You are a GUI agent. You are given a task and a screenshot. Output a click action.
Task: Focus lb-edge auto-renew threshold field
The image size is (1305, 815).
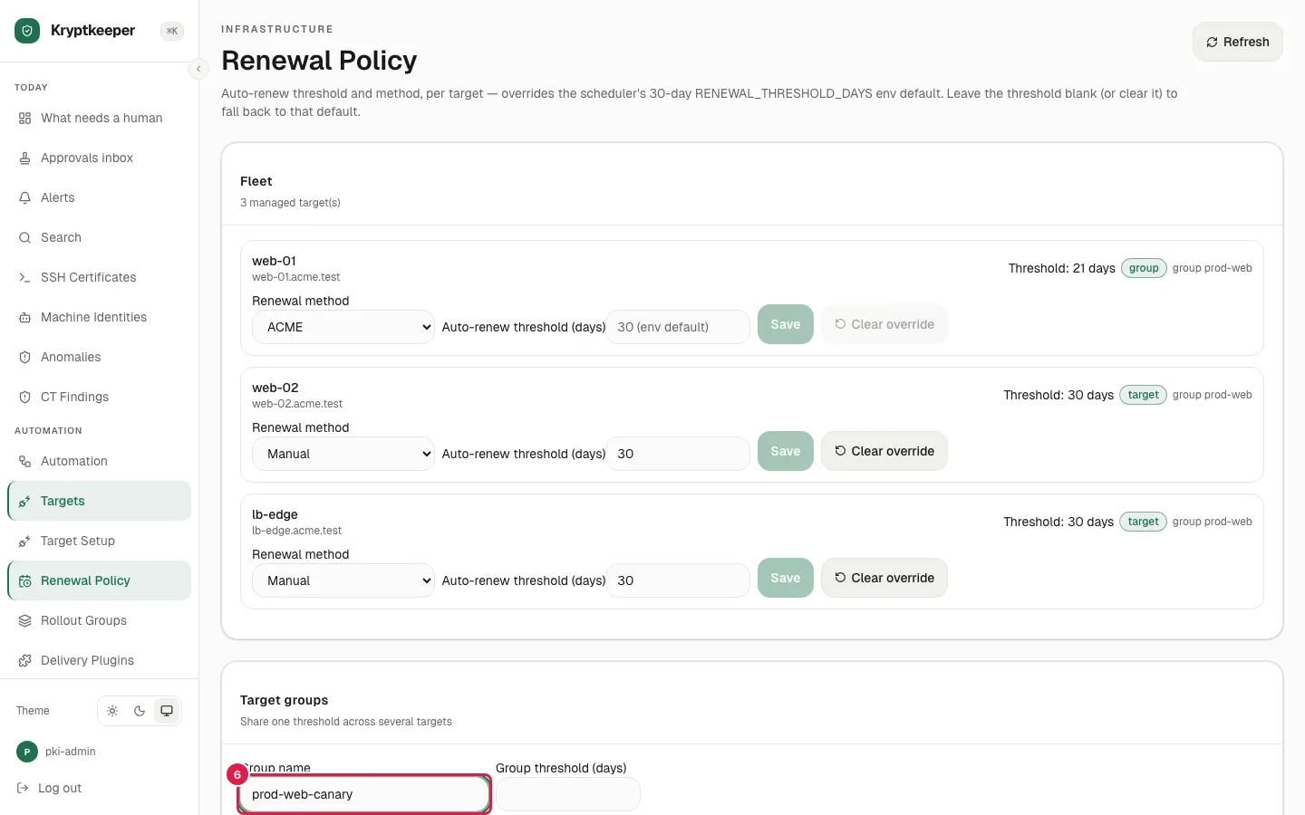(678, 580)
